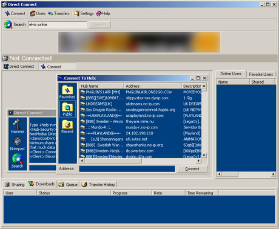
Task: Click the chat input in Direct Connect window
Action: [x=42, y=168]
